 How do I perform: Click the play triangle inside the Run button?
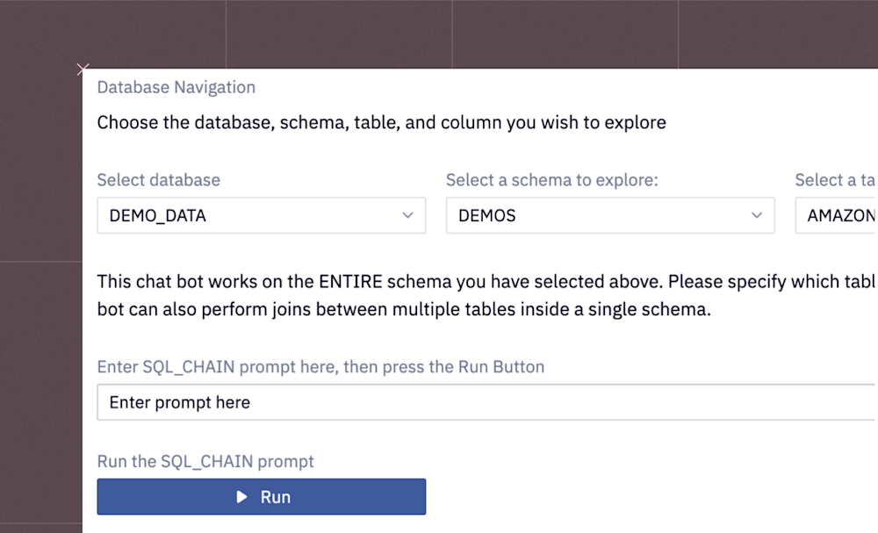point(241,496)
